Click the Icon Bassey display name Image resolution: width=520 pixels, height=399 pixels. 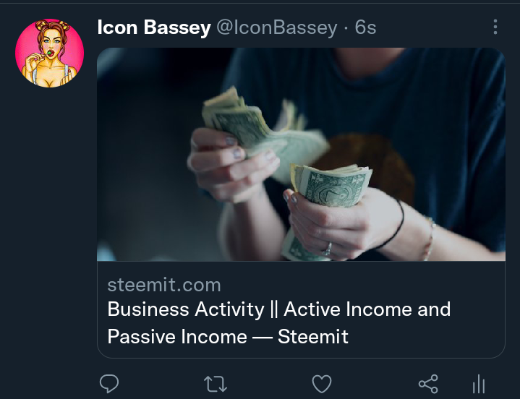(154, 27)
